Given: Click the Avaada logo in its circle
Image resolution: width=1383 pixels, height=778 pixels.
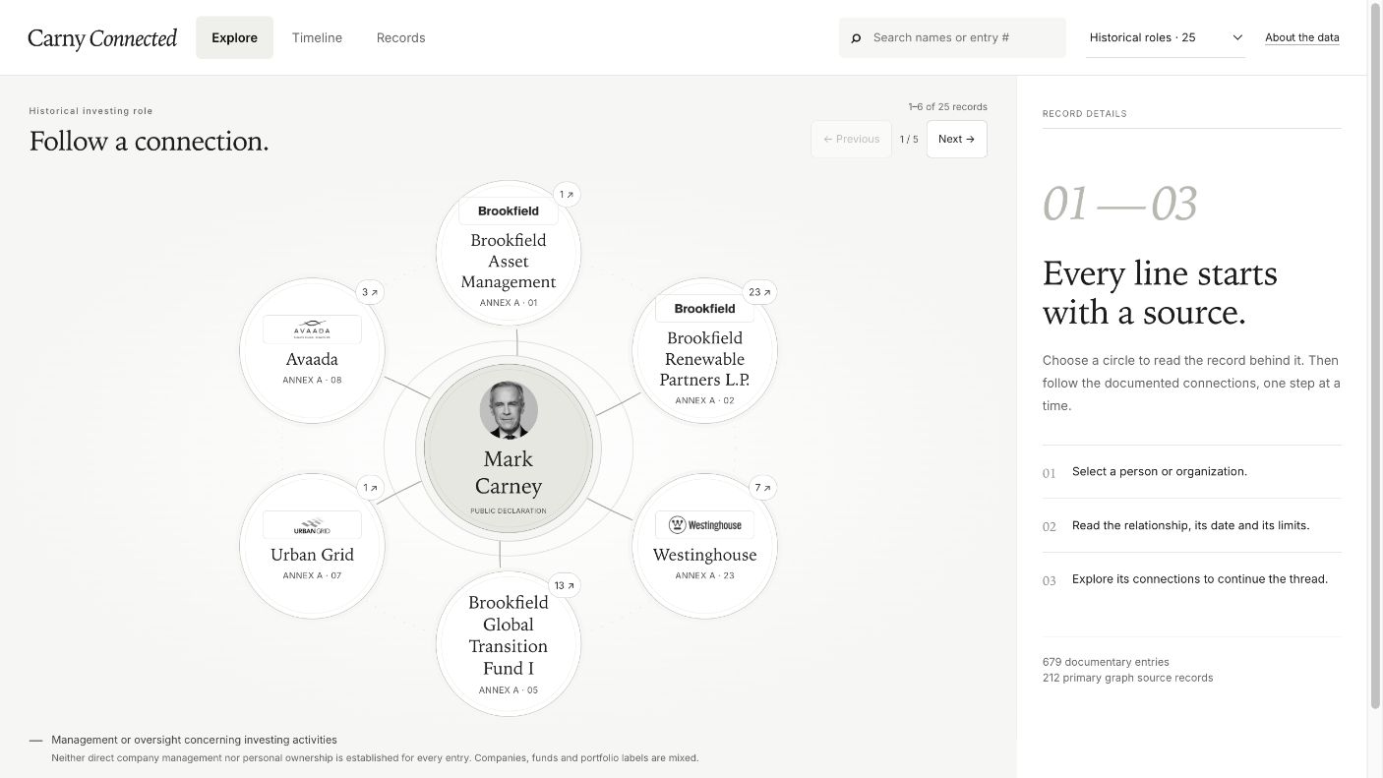Looking at the screenshot, I should point(312,329).
